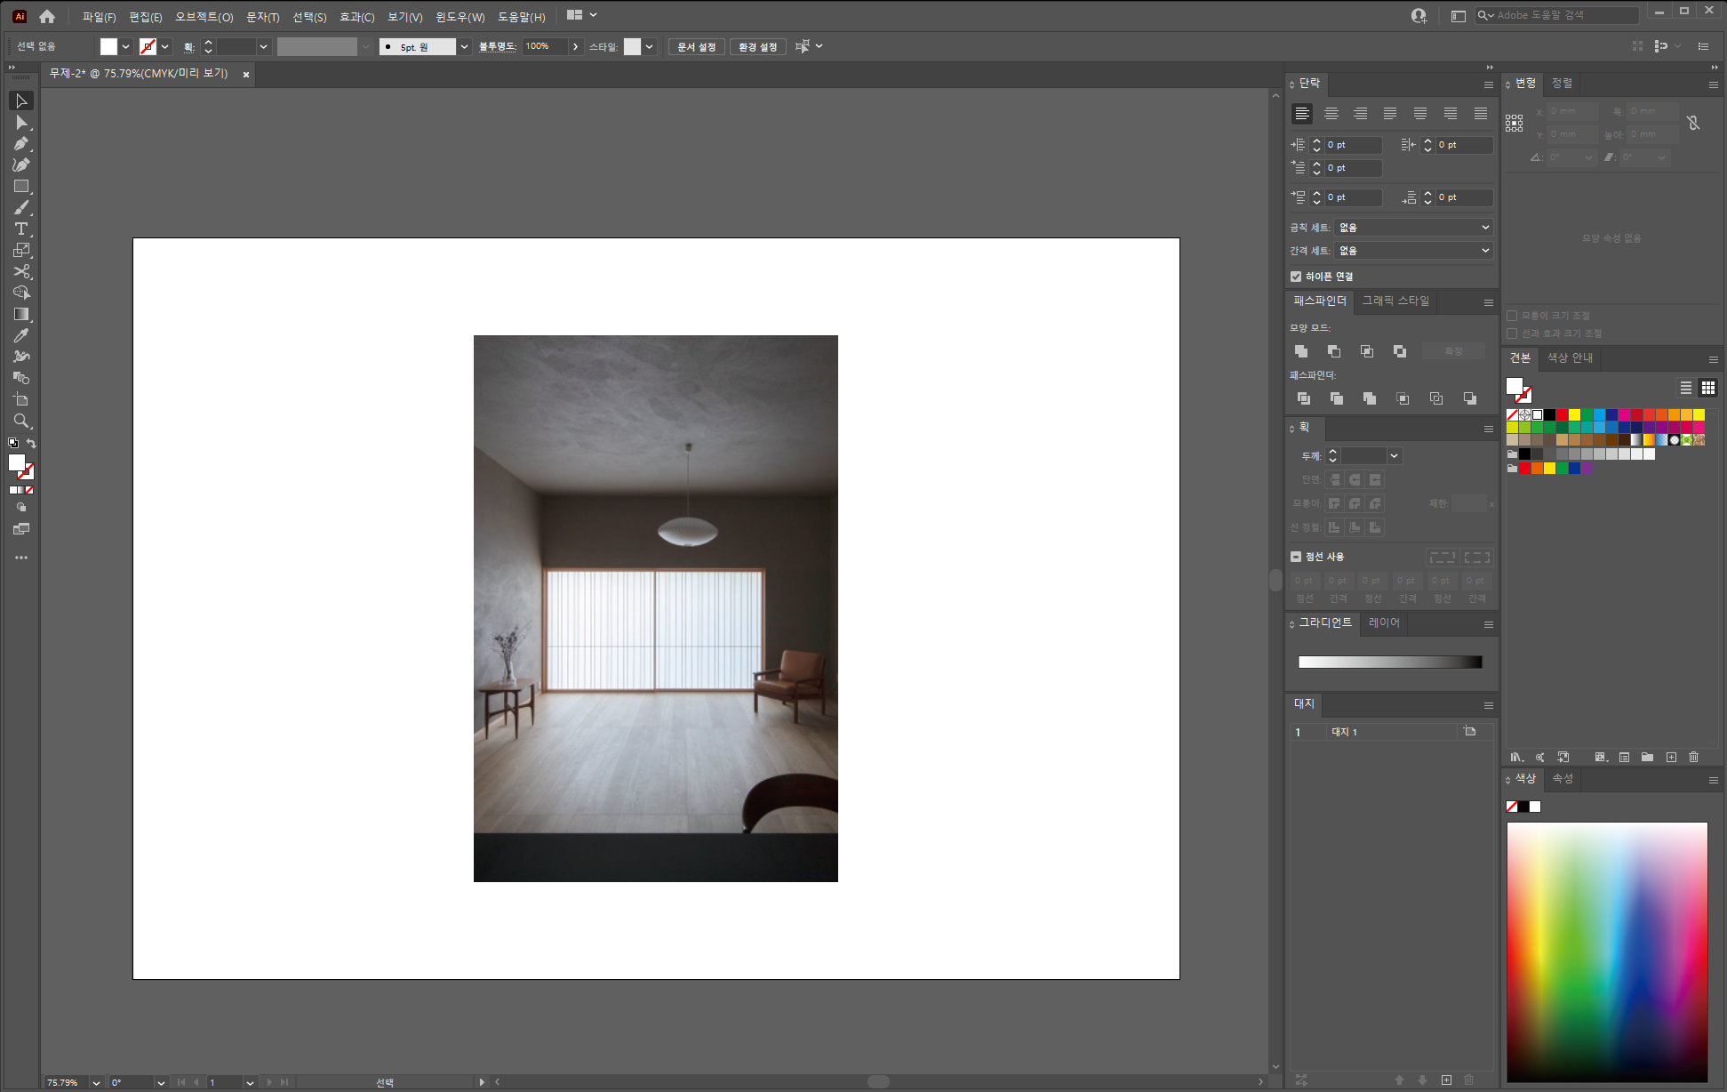Open the 효과(C) menu

(x=356, y=17)
